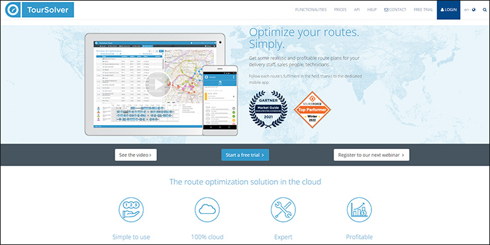Image resolution: width=490 pixels, height=245 pixels.
Task: Open the CONTACT link with envelope
Action: click(x=395, y=10)
